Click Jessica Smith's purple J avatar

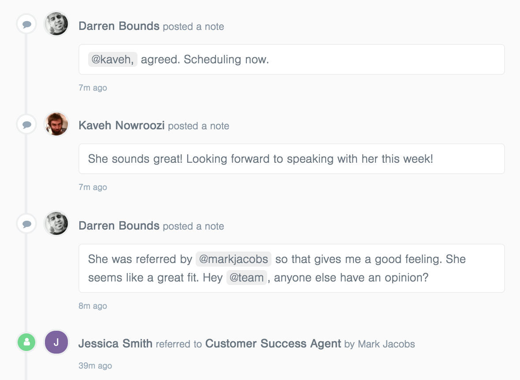56,342
